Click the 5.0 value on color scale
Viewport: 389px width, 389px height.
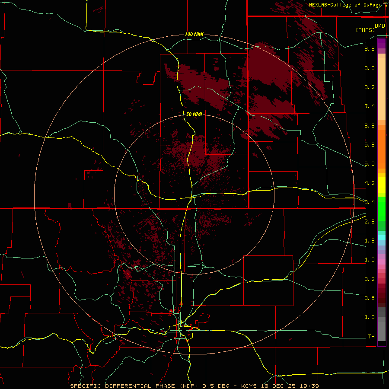pos(370,164)
